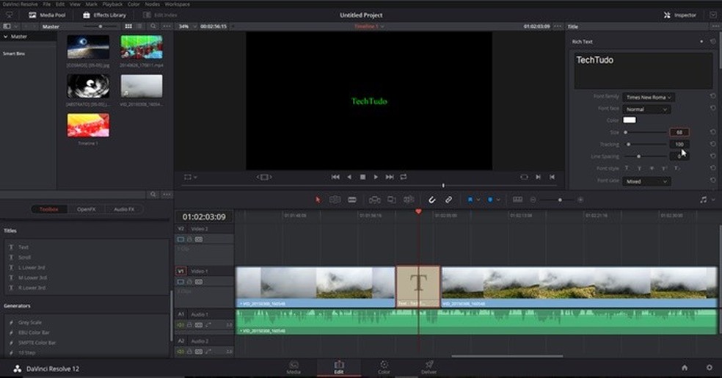Open the Font face Normal dropdown
The image size is (722, 378).
[x=646, y=109]
